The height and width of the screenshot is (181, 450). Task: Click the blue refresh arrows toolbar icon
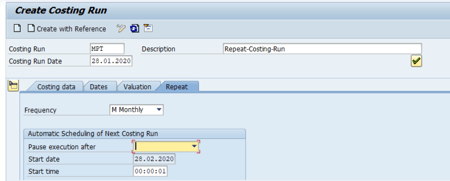[x=134, y=29]
